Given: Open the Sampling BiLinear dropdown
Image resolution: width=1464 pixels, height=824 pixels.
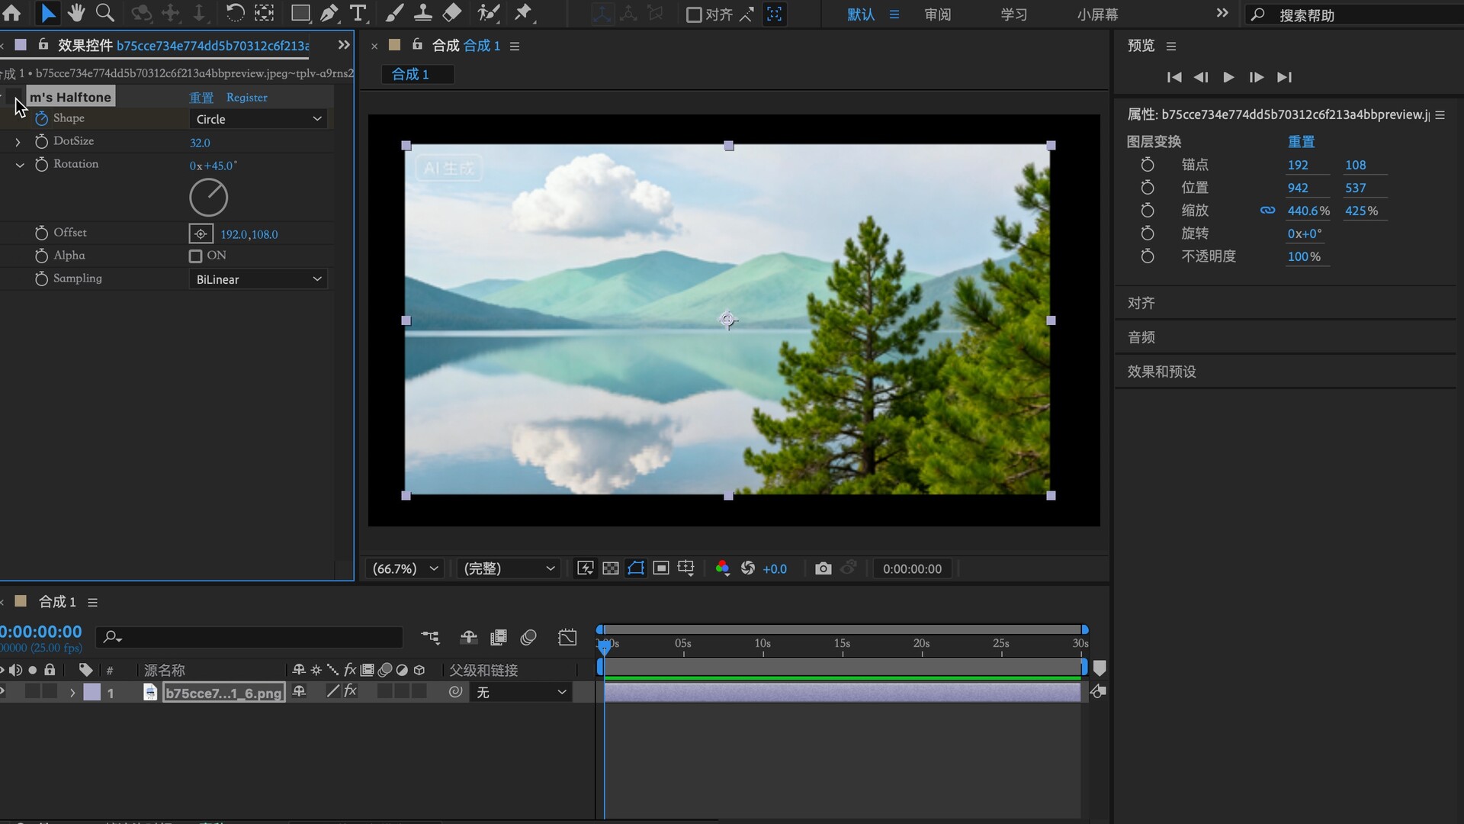Looking at the screenshot, I should [x=258, y=279].
